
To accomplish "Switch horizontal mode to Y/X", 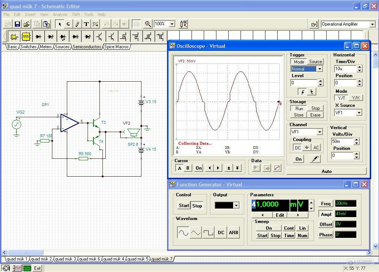I will (355, 98).
